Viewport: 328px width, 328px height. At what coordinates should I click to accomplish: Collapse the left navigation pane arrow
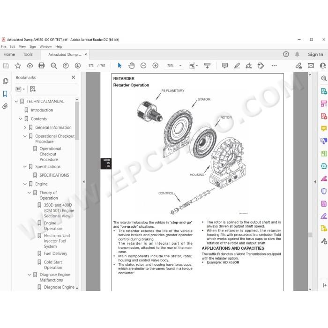[x=84, y=182]
